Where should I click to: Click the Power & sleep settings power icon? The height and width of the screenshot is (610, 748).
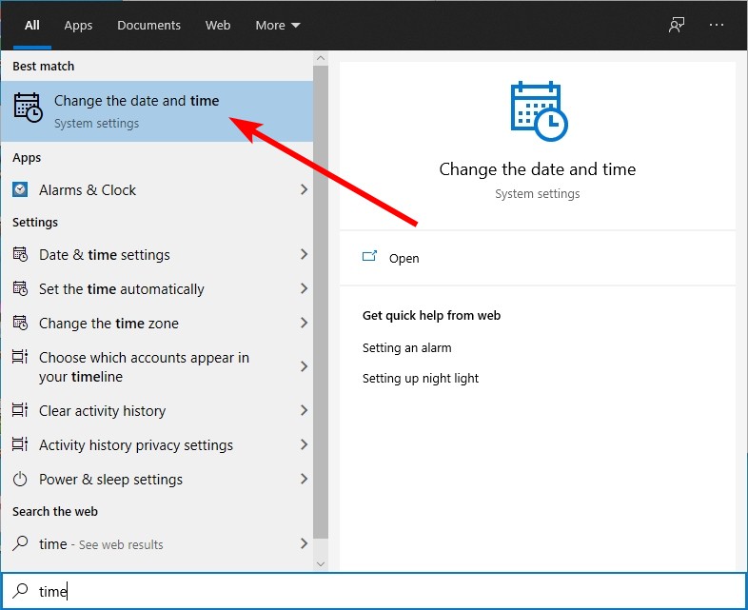coord(20,479)
